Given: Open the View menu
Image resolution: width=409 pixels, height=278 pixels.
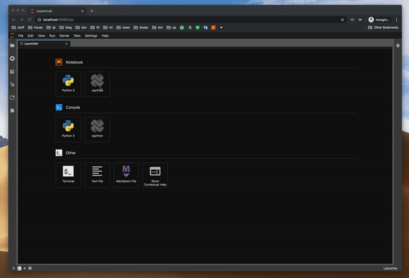Looking at the screenshot, I should pyautogui.click(x=41, y=35).
